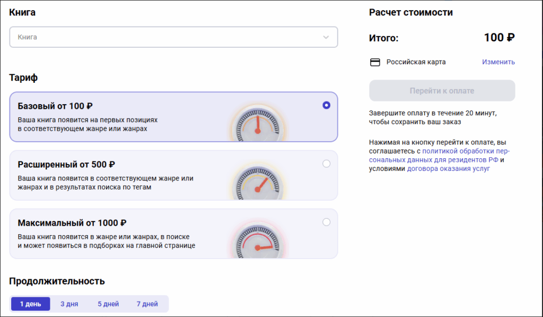The image size is (543, 317).
Task: Click the Расчет стоимости heading
Action: tap(411, 12)
